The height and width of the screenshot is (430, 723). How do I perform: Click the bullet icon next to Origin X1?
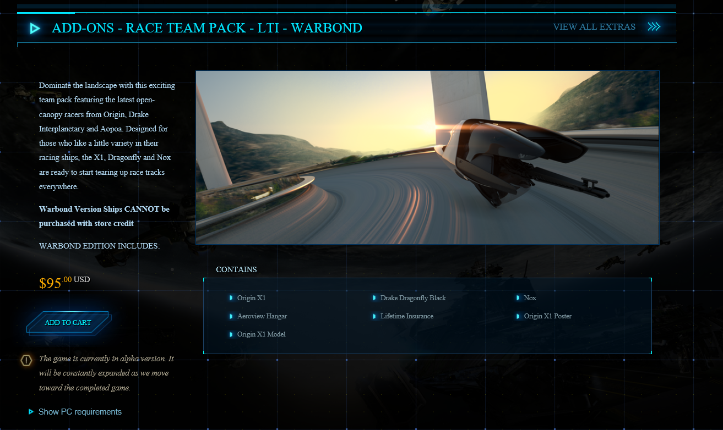pyautogui.click(x=231, y=298)
